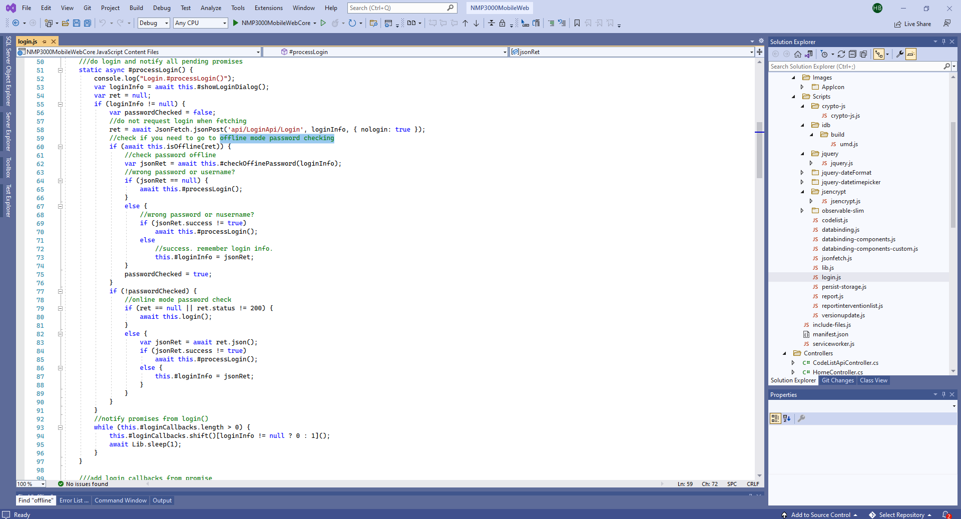Click the editor vertical scrollbar thumb
Viewport: 961px width, 519px height.
(759, 150)
